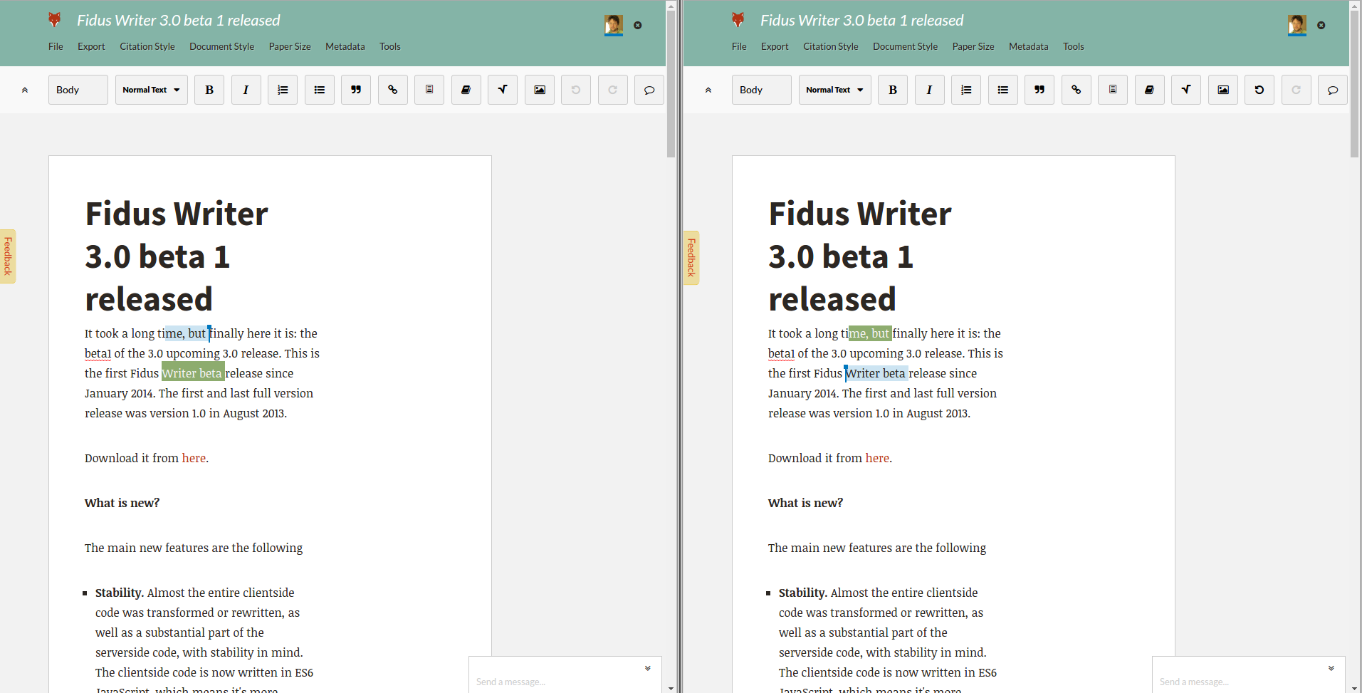
Task: Collapse header arrows in right window
Action: click(x=708, y=90)
